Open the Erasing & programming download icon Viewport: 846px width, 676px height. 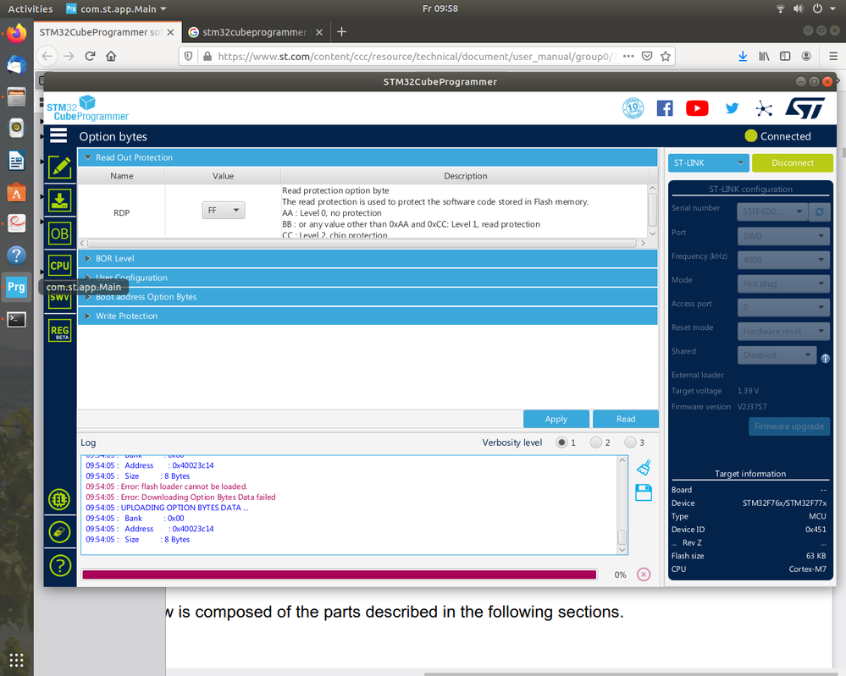tap(60, 200)
